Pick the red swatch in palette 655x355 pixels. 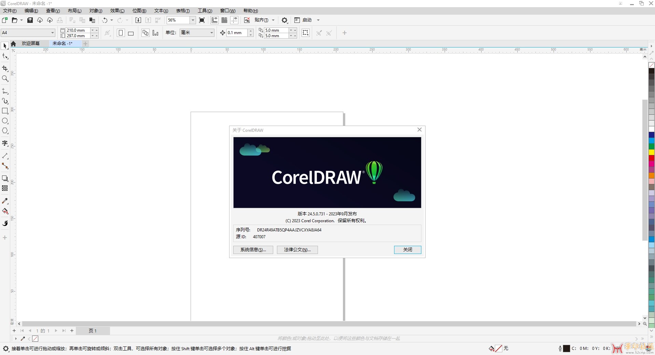652,158
